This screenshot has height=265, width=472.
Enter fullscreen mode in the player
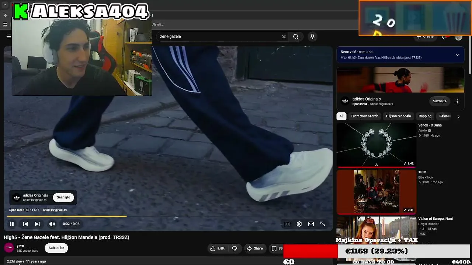coord(323,224)
